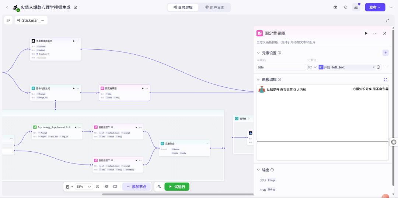Screen dimensions: 398x198
Task: Open more menu of 字幕翻译成英文 node
Action: [78, 41]
